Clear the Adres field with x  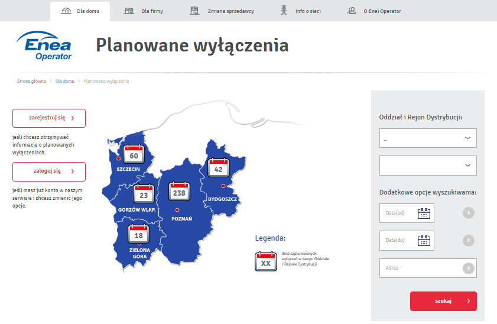[469, 268]
